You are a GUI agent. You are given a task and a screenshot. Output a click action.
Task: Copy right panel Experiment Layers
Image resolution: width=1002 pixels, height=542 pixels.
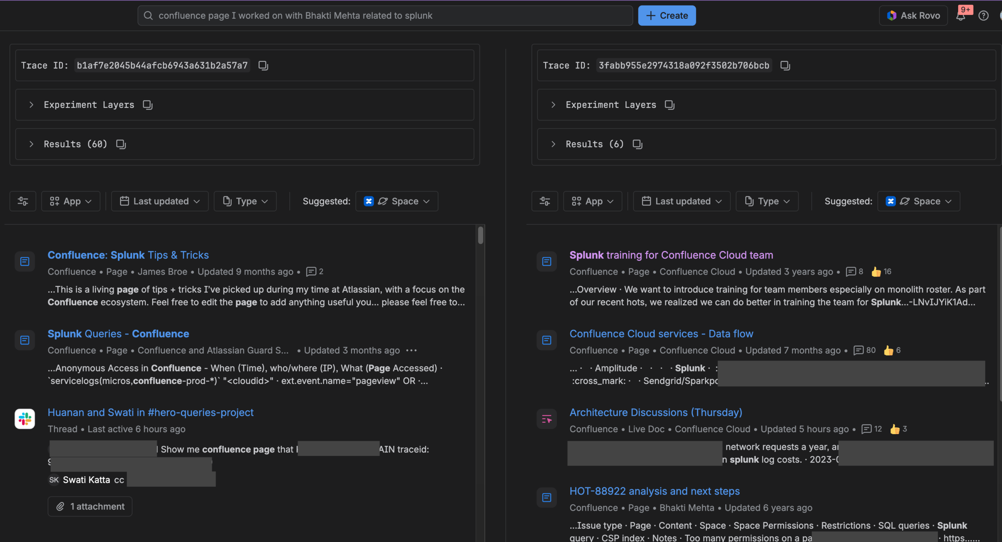pos(669,105)
